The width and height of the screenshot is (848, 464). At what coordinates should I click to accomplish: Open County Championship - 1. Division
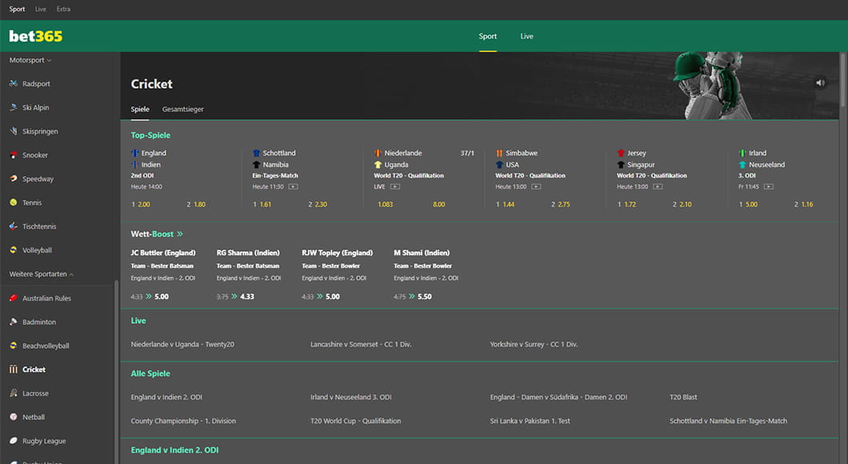click(x=182, y=422)
